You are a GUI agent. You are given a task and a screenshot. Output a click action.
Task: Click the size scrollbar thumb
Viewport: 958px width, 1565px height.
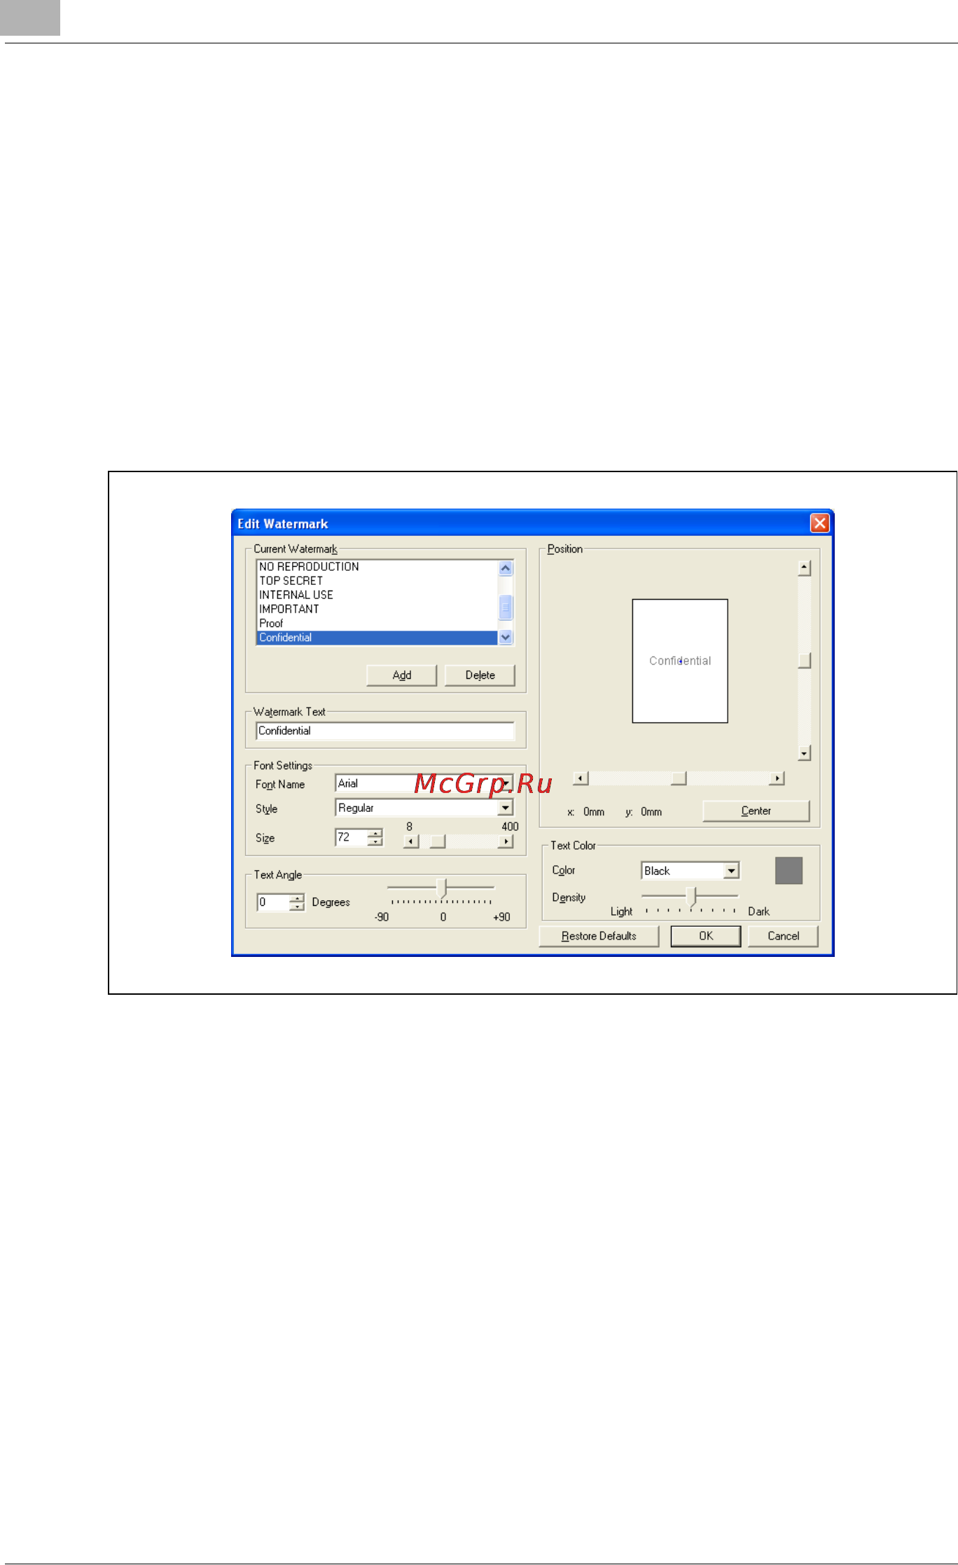coord(438,841)
